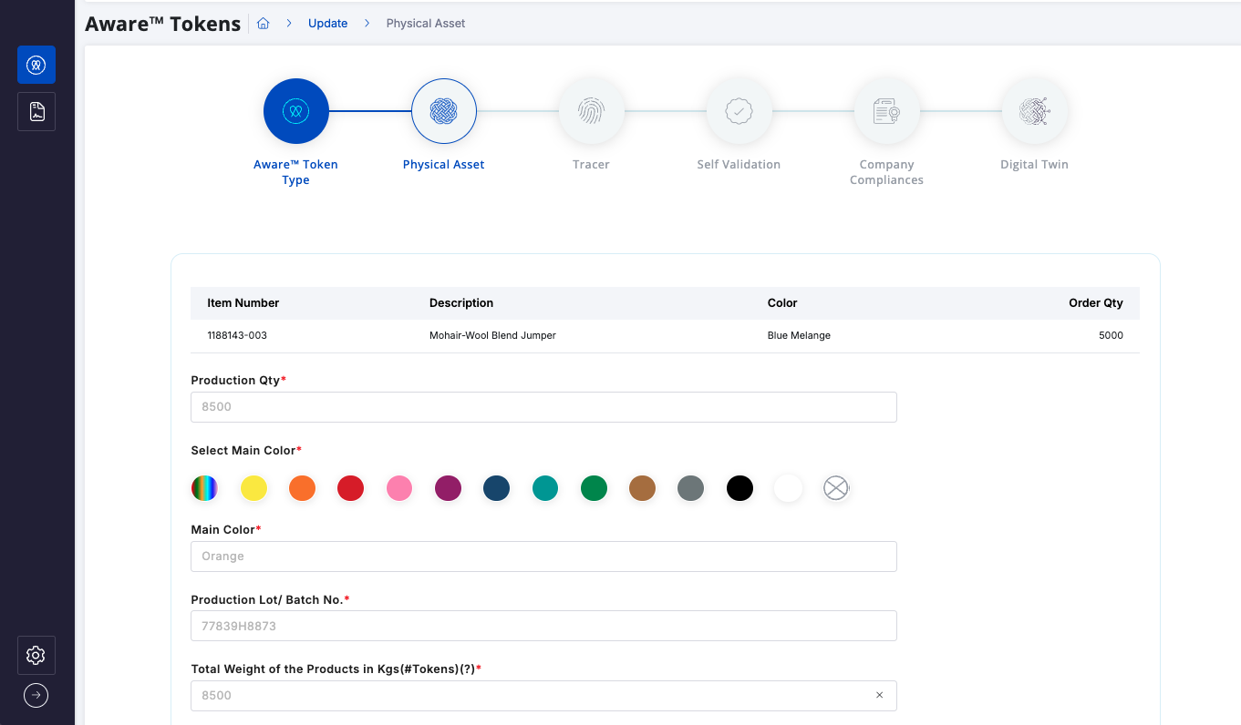1241x725 pixels.
Task: Focus the Production Lot/Batch No. field
Action: pyautogui.click(x=543, y=626)
